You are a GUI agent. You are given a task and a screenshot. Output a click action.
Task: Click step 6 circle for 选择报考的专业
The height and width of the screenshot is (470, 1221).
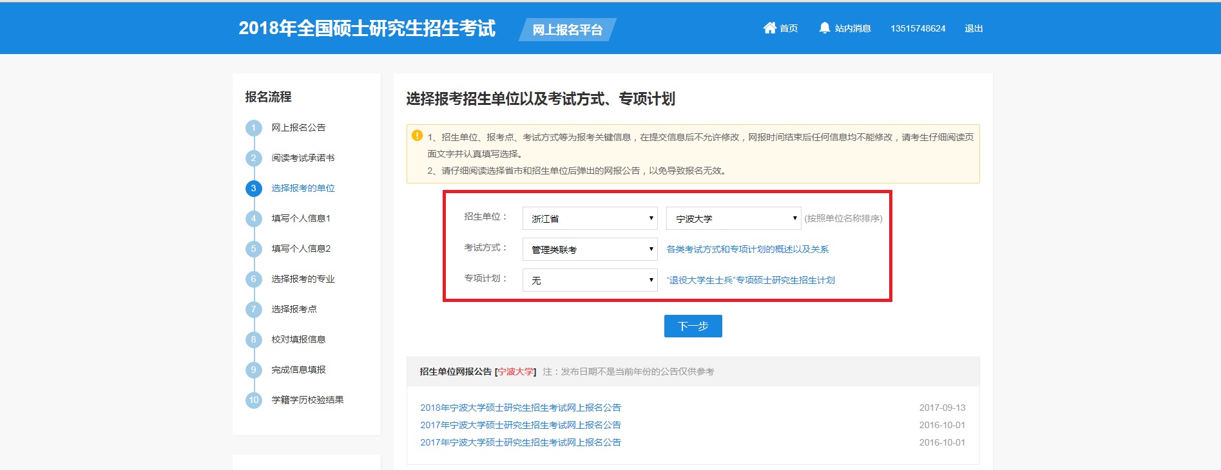pos(254,279)
